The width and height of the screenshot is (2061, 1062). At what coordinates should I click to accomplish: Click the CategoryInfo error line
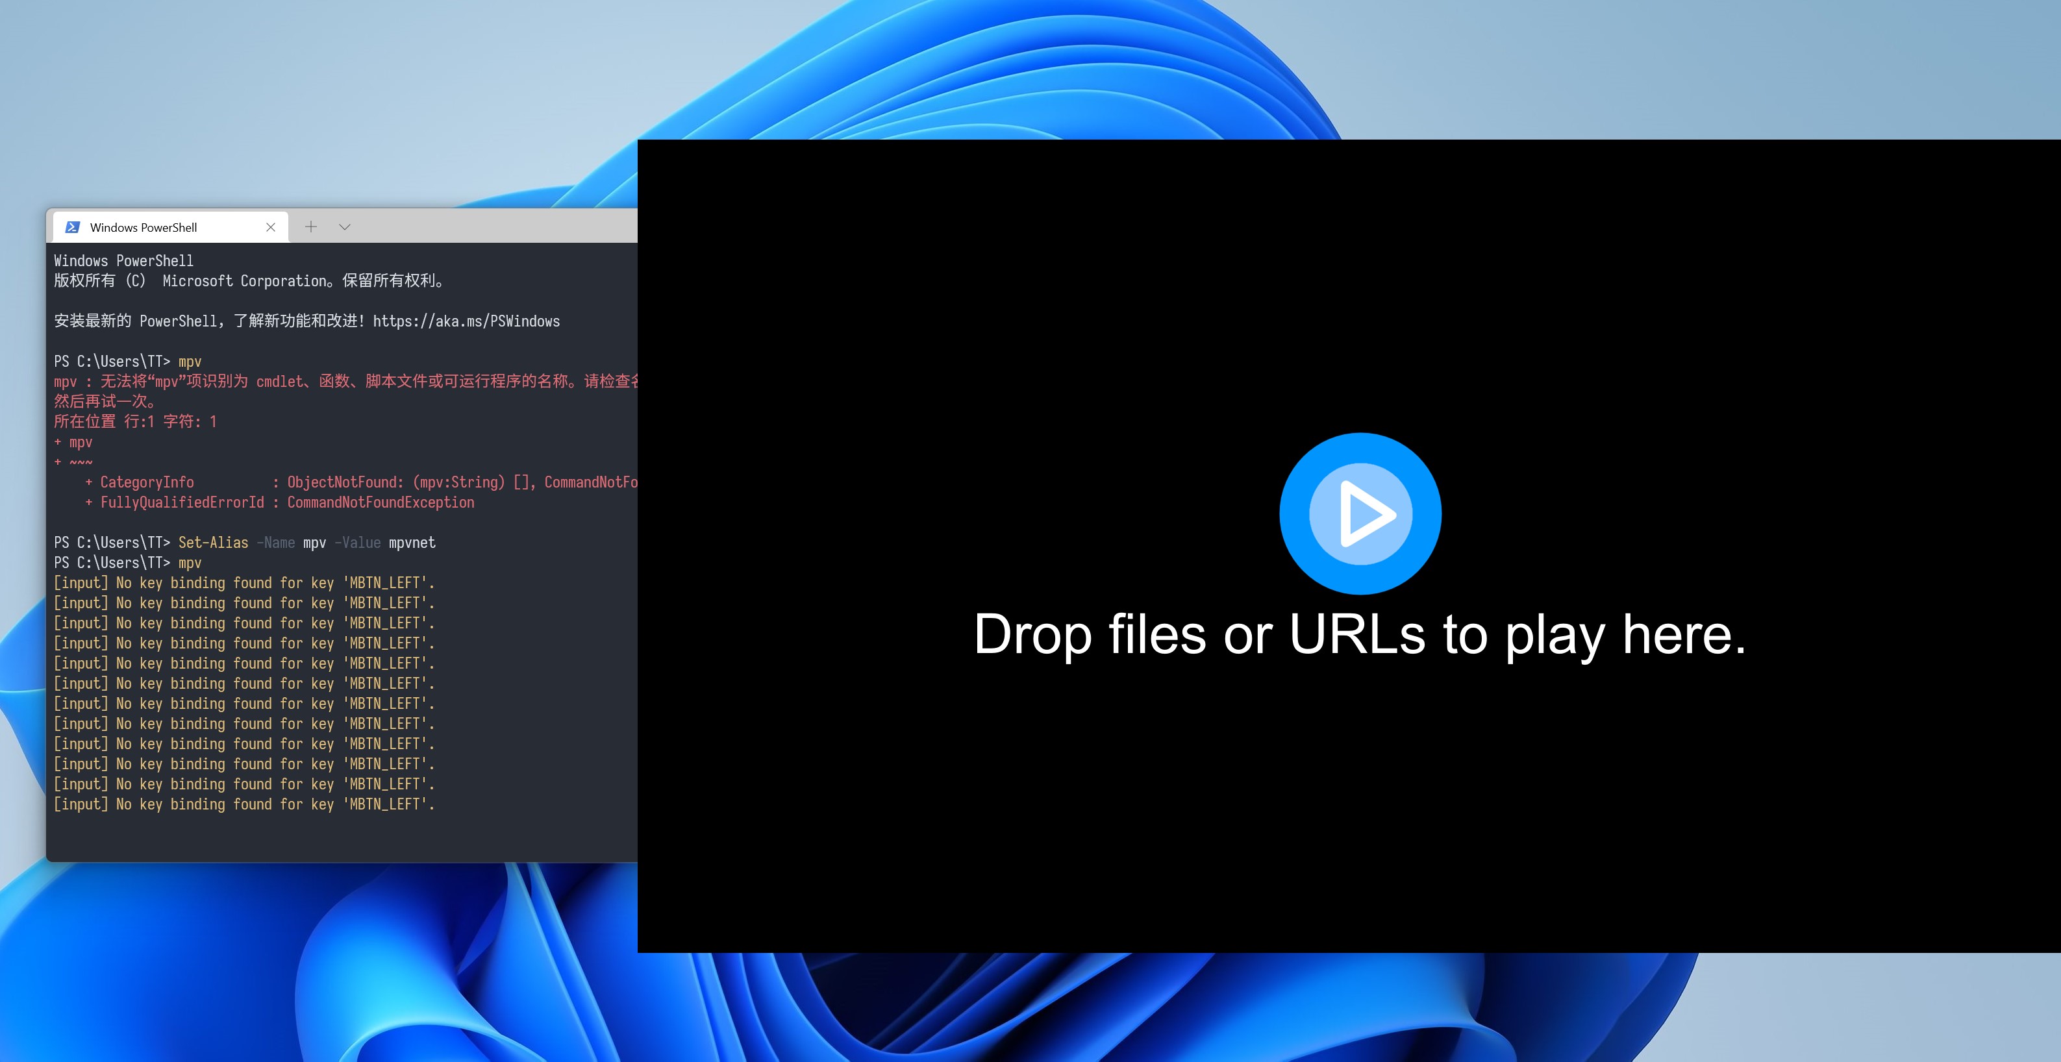click(360, 482)
